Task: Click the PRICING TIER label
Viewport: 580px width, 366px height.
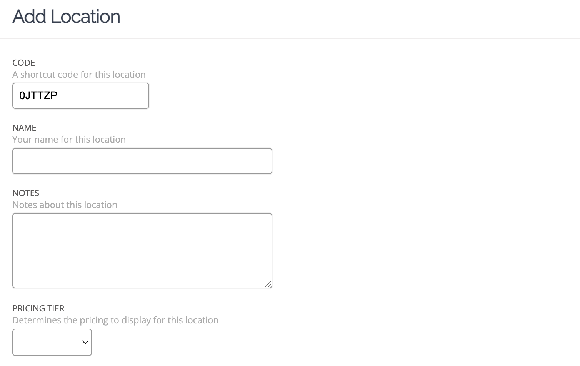Action: pos(38,308)
